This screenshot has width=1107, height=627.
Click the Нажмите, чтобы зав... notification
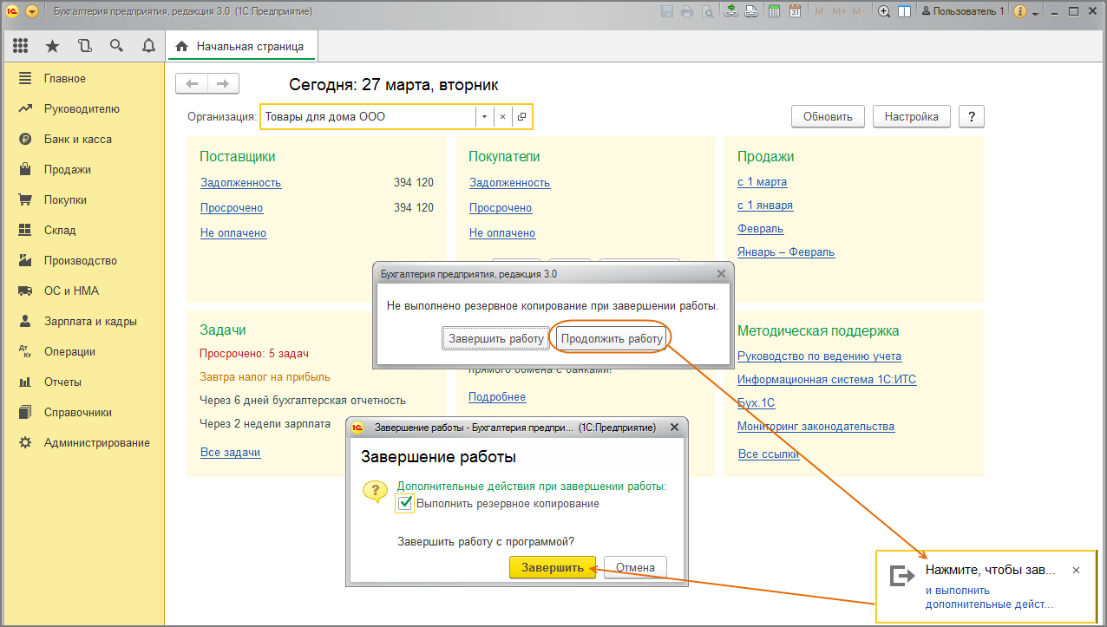click(991, 570)
